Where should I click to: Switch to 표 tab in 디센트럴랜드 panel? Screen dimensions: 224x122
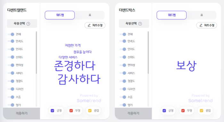[90, 15]
